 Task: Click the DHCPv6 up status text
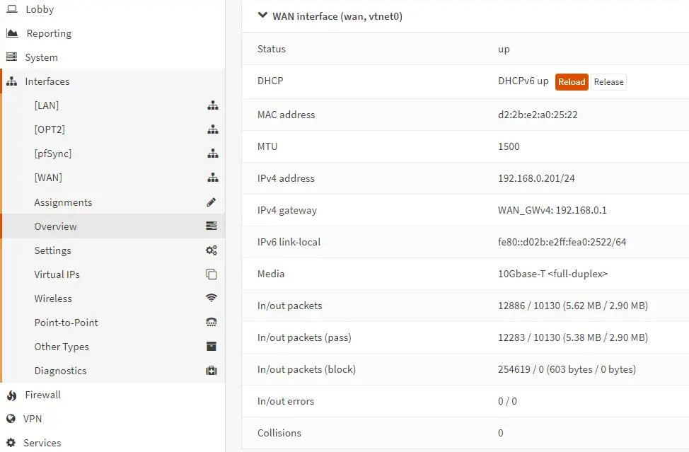click(523, 81)
